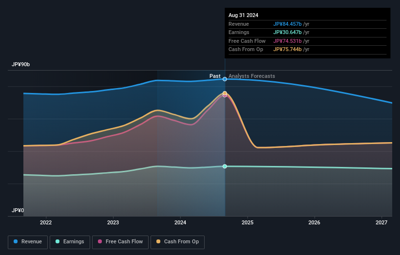This screenshot has height=255, width=400.
Task: Click the JP¥74.531b free cash flow value
Action: [x=287, y=41]
